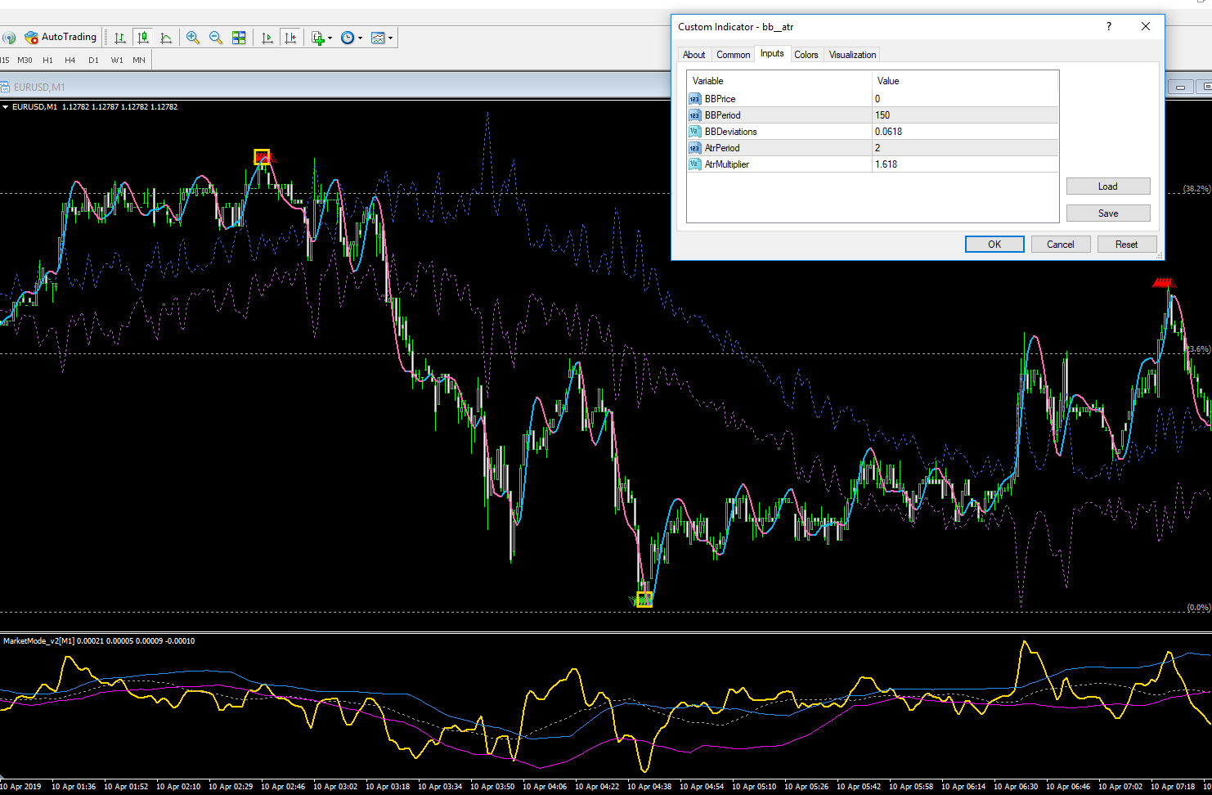Screen dimensions: 1212x795
Task: Click the Load button
Action: coord(1107,186)
